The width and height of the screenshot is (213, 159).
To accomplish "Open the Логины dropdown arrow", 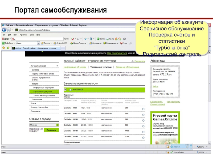I will point(52,43).
